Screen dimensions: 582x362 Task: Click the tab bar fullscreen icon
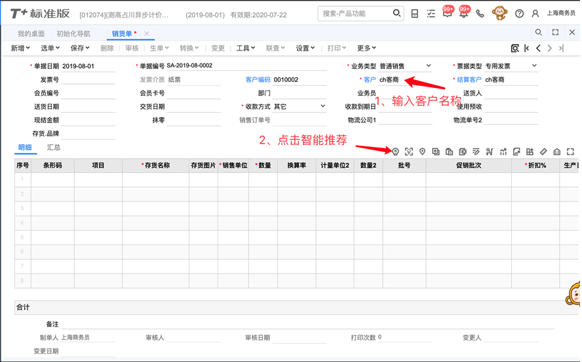[555, 32]
